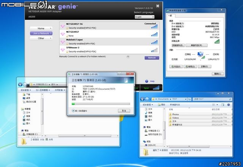Open the Home menu in genie
This screenshot has height=167, width=243.
41,29
